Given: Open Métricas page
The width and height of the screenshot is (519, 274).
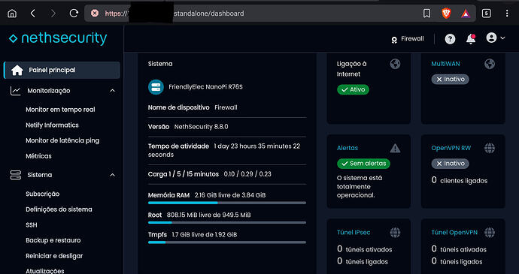Looking at the screenshot, I should (x=38, y=156).
